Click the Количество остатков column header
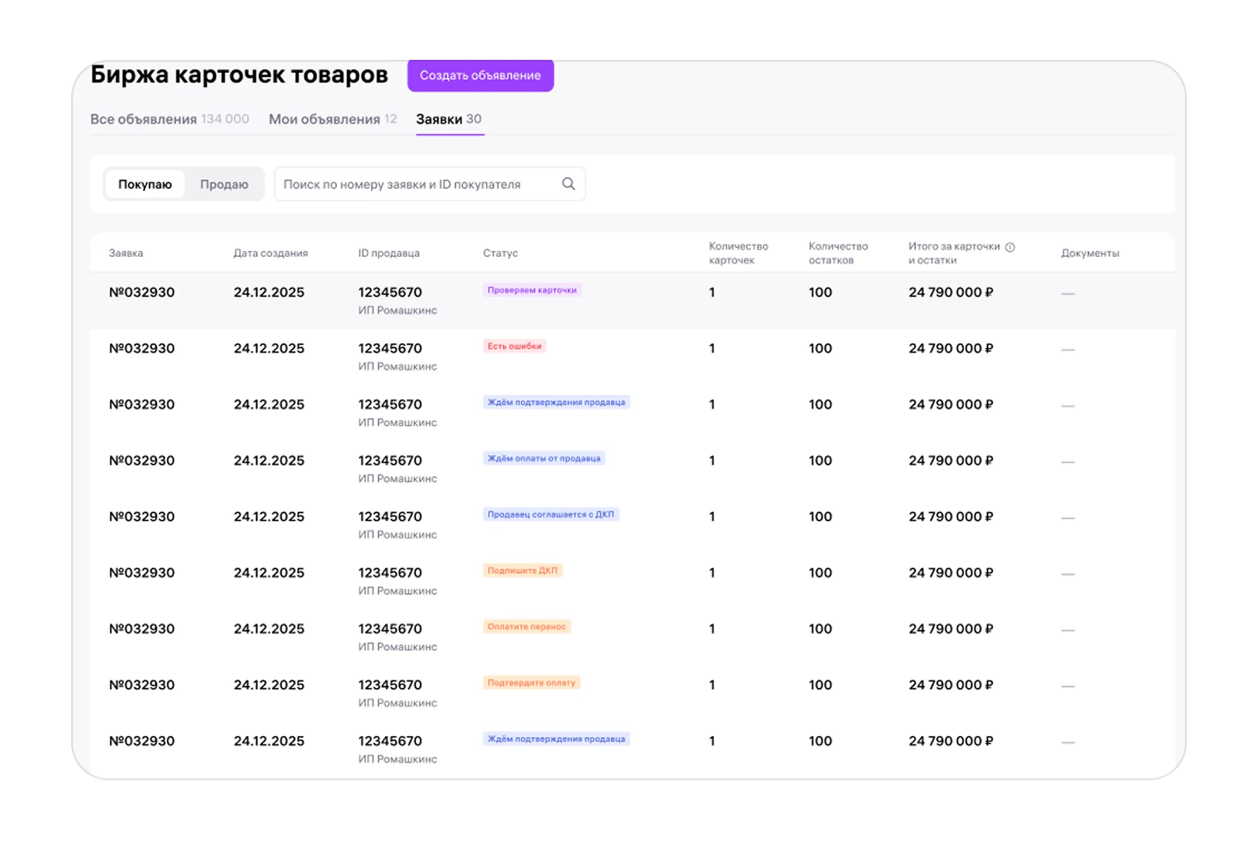1258x842 pixels. coord(838,253)
